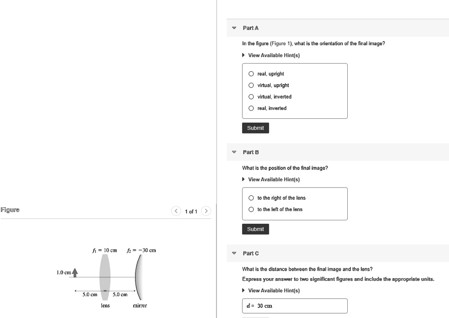Submit the Part B answer
This screenshot has width=449, height=318.
pyautogui.click(x=255, y=229)
